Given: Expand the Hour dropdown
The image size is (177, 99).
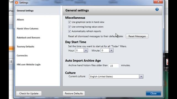Looking at the screenshot, I should pyautogui.click(x=86, y=51).
